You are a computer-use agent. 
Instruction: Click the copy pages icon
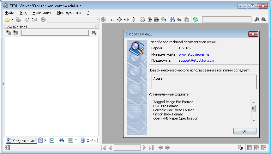point(186,20)
